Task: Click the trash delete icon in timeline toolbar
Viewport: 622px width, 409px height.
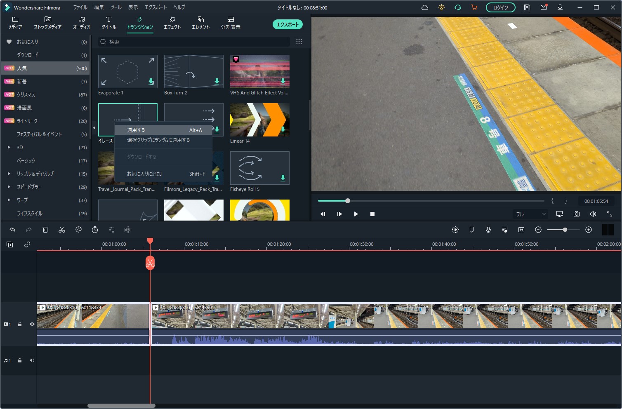Action: coord(45,230)
